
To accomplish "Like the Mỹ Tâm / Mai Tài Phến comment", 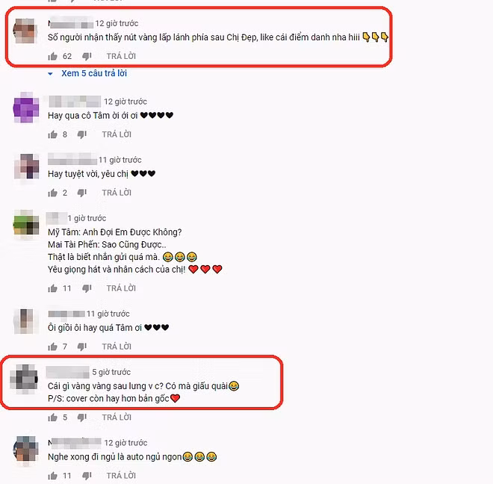I will pos(52,288).
